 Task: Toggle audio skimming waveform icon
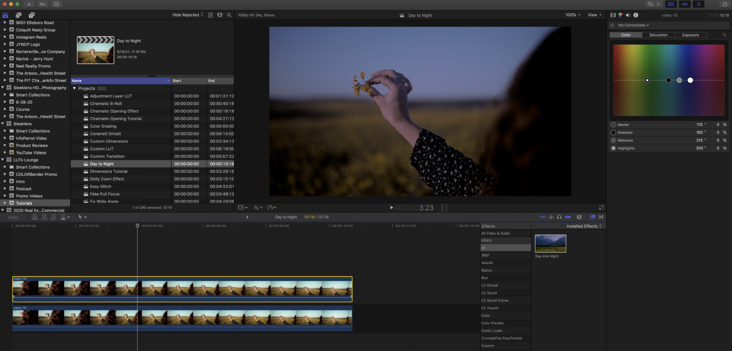pos(551,217)
